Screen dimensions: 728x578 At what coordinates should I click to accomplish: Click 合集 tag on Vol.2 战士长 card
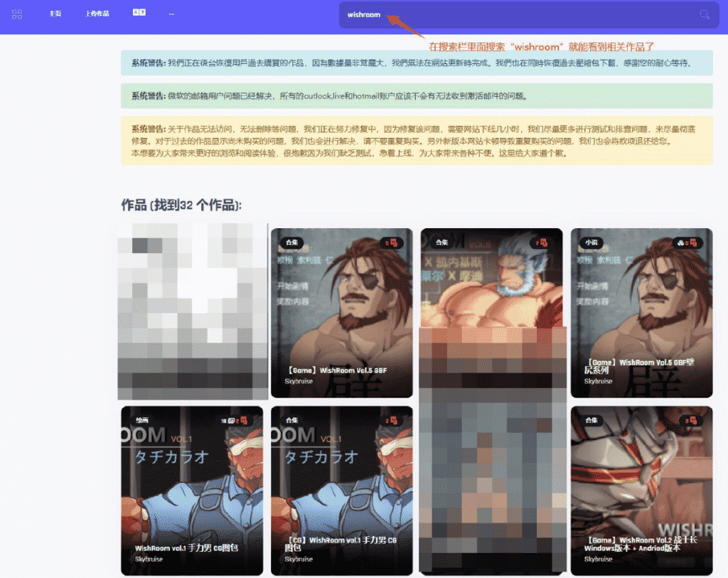click(591, 420)
